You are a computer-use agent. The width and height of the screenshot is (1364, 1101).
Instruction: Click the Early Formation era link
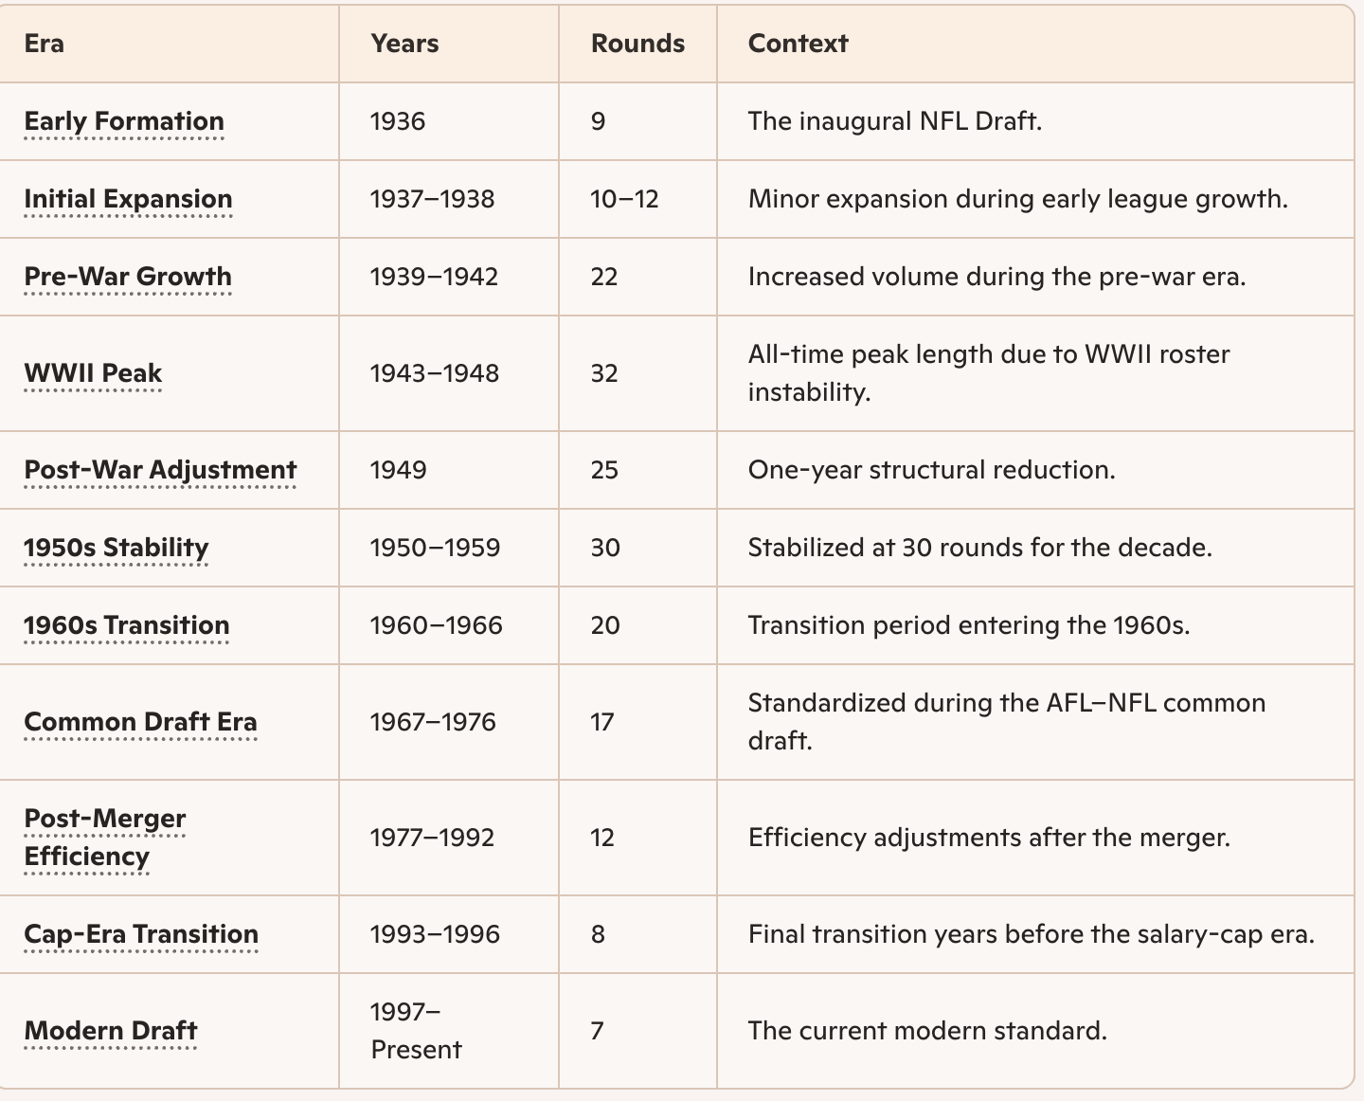tap(124, 121)
